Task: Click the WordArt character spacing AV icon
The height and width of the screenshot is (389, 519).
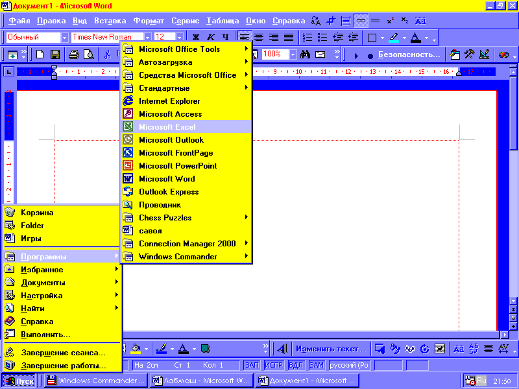Action: (x=503, y=349)
